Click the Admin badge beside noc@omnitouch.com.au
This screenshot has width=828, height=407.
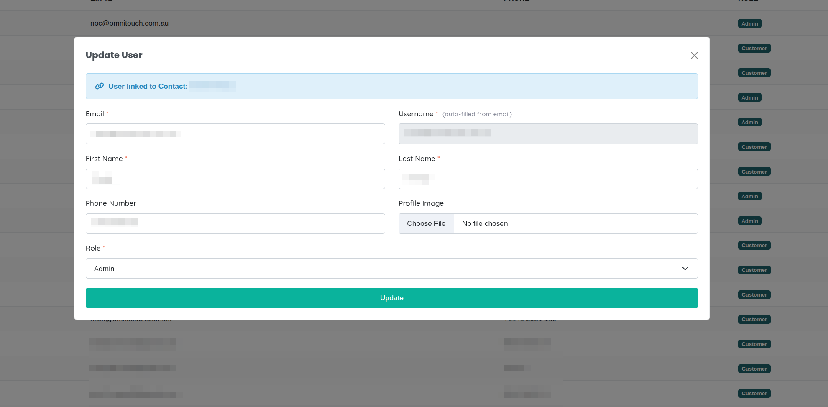point(749,23)
